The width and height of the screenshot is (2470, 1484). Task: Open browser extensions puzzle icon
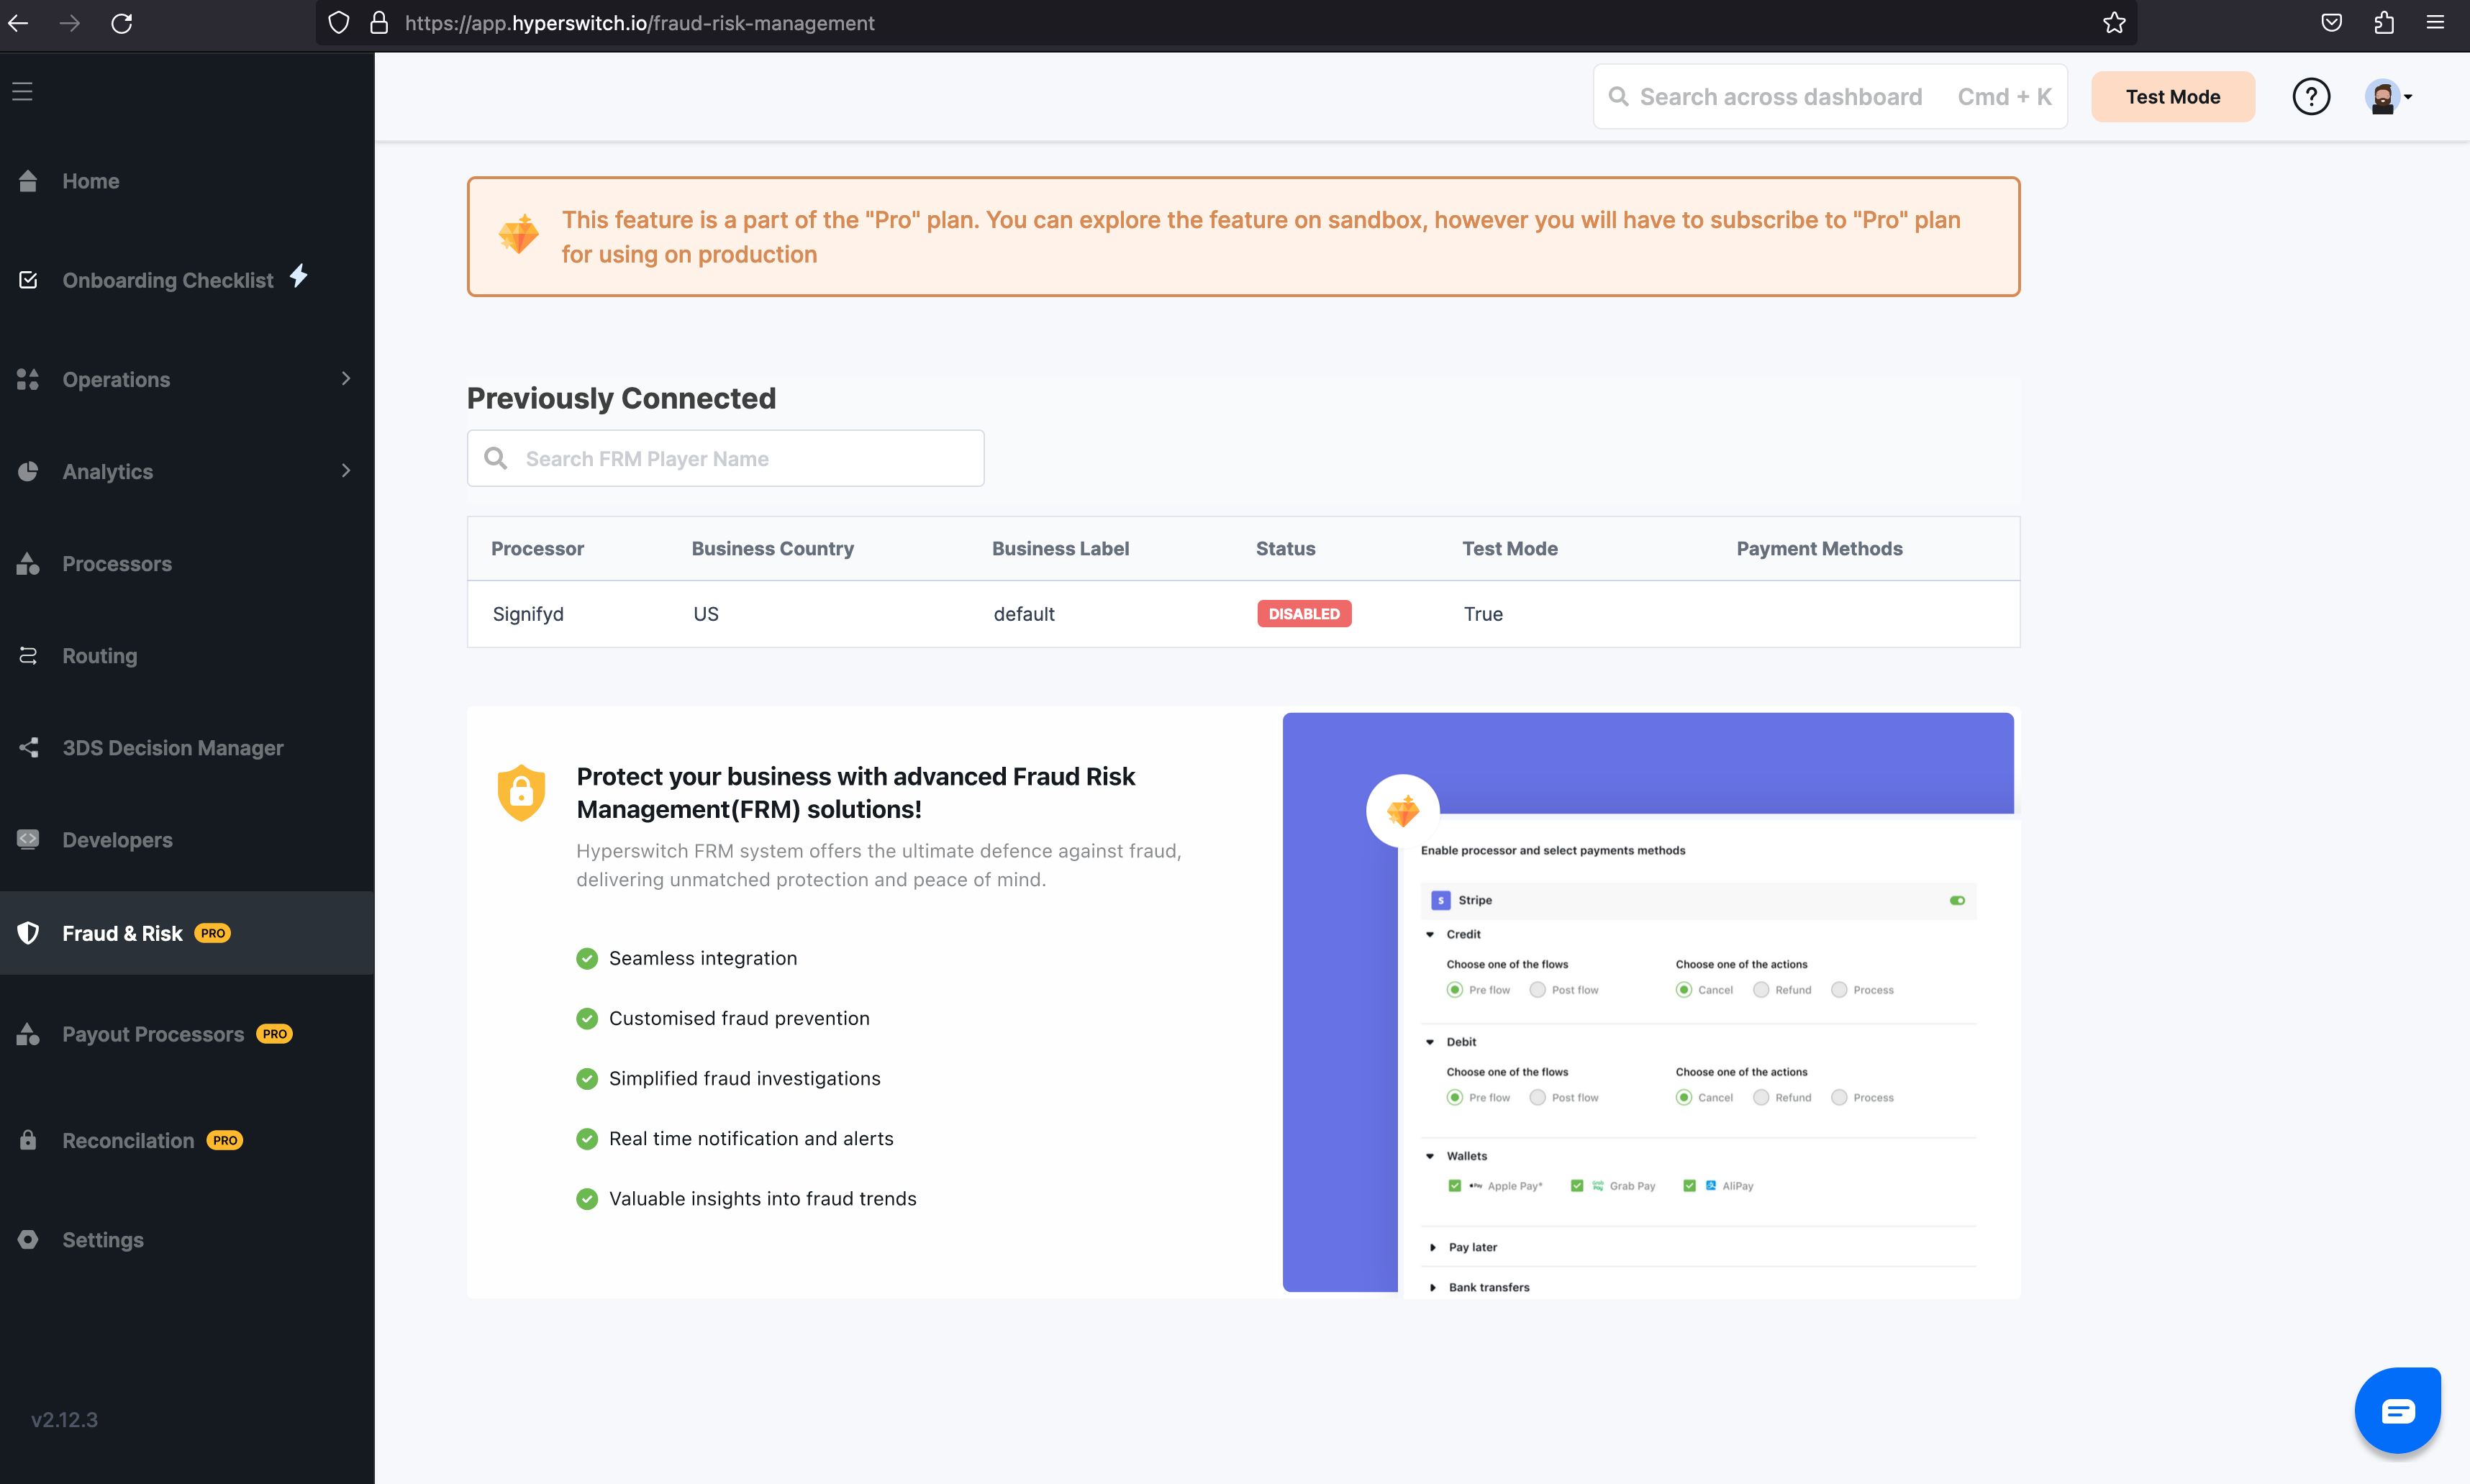point(2383,23)
